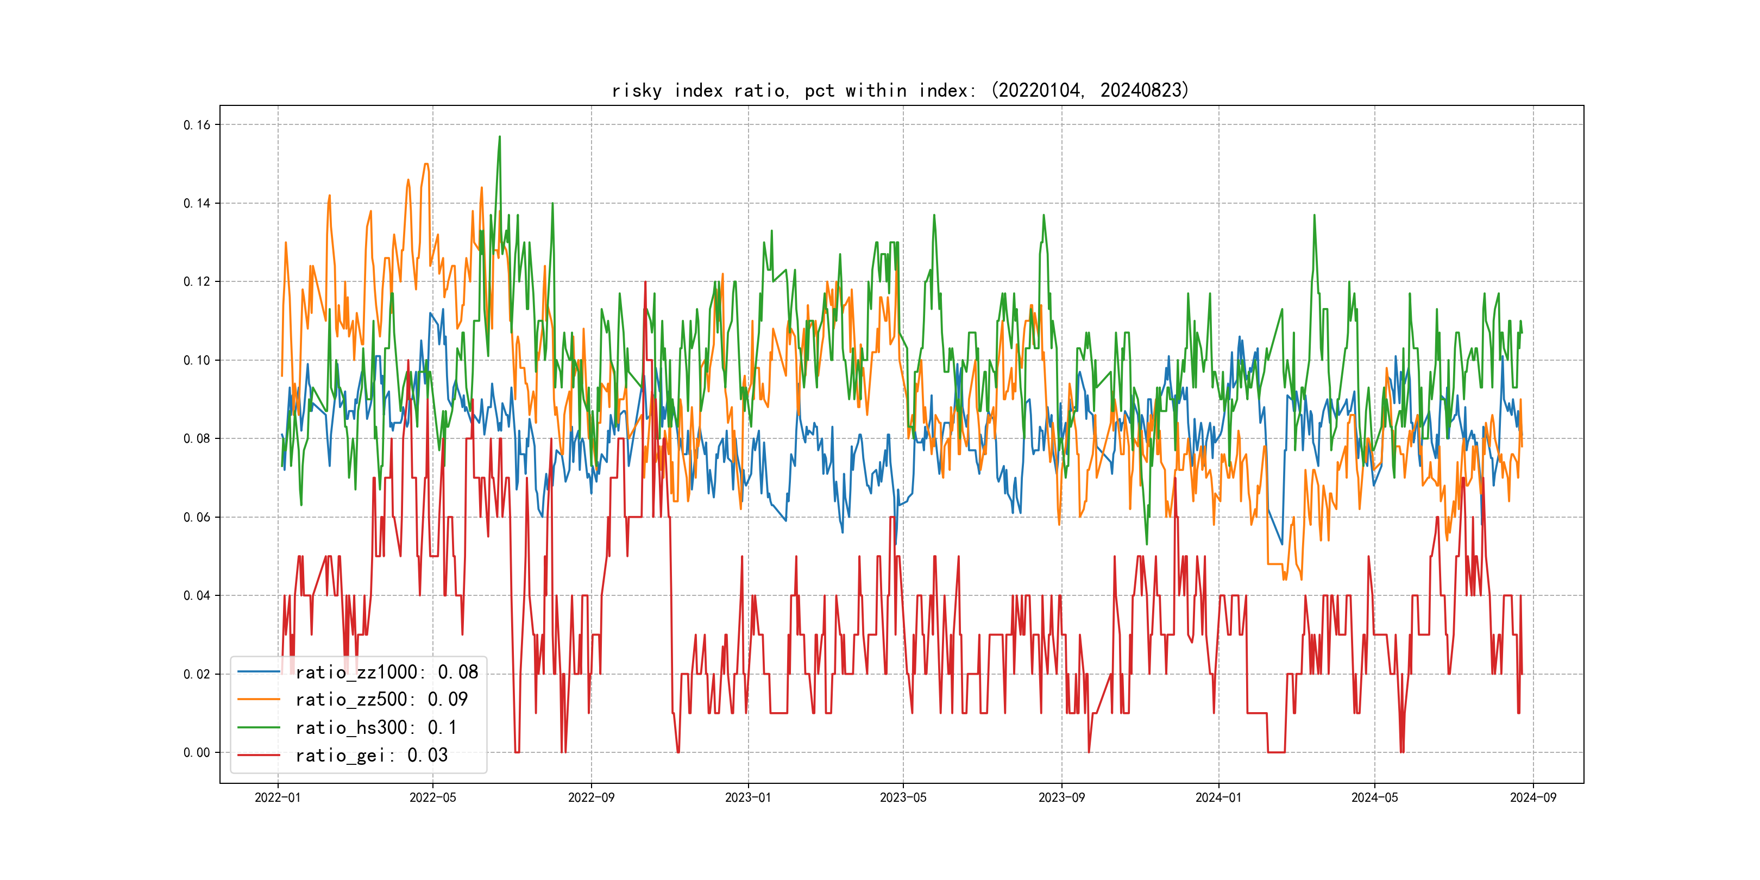This screenshot has height=880, width=1760.
Task: Click the chart title text
Action: point(900,90)
